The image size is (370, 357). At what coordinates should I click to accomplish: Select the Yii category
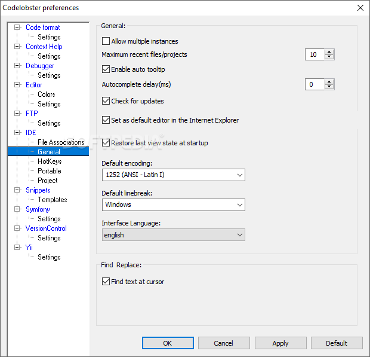[29, 248]
